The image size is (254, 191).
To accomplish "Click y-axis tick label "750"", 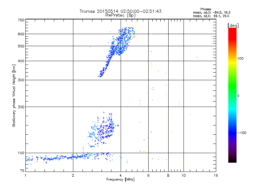I will tap(21, 20).
